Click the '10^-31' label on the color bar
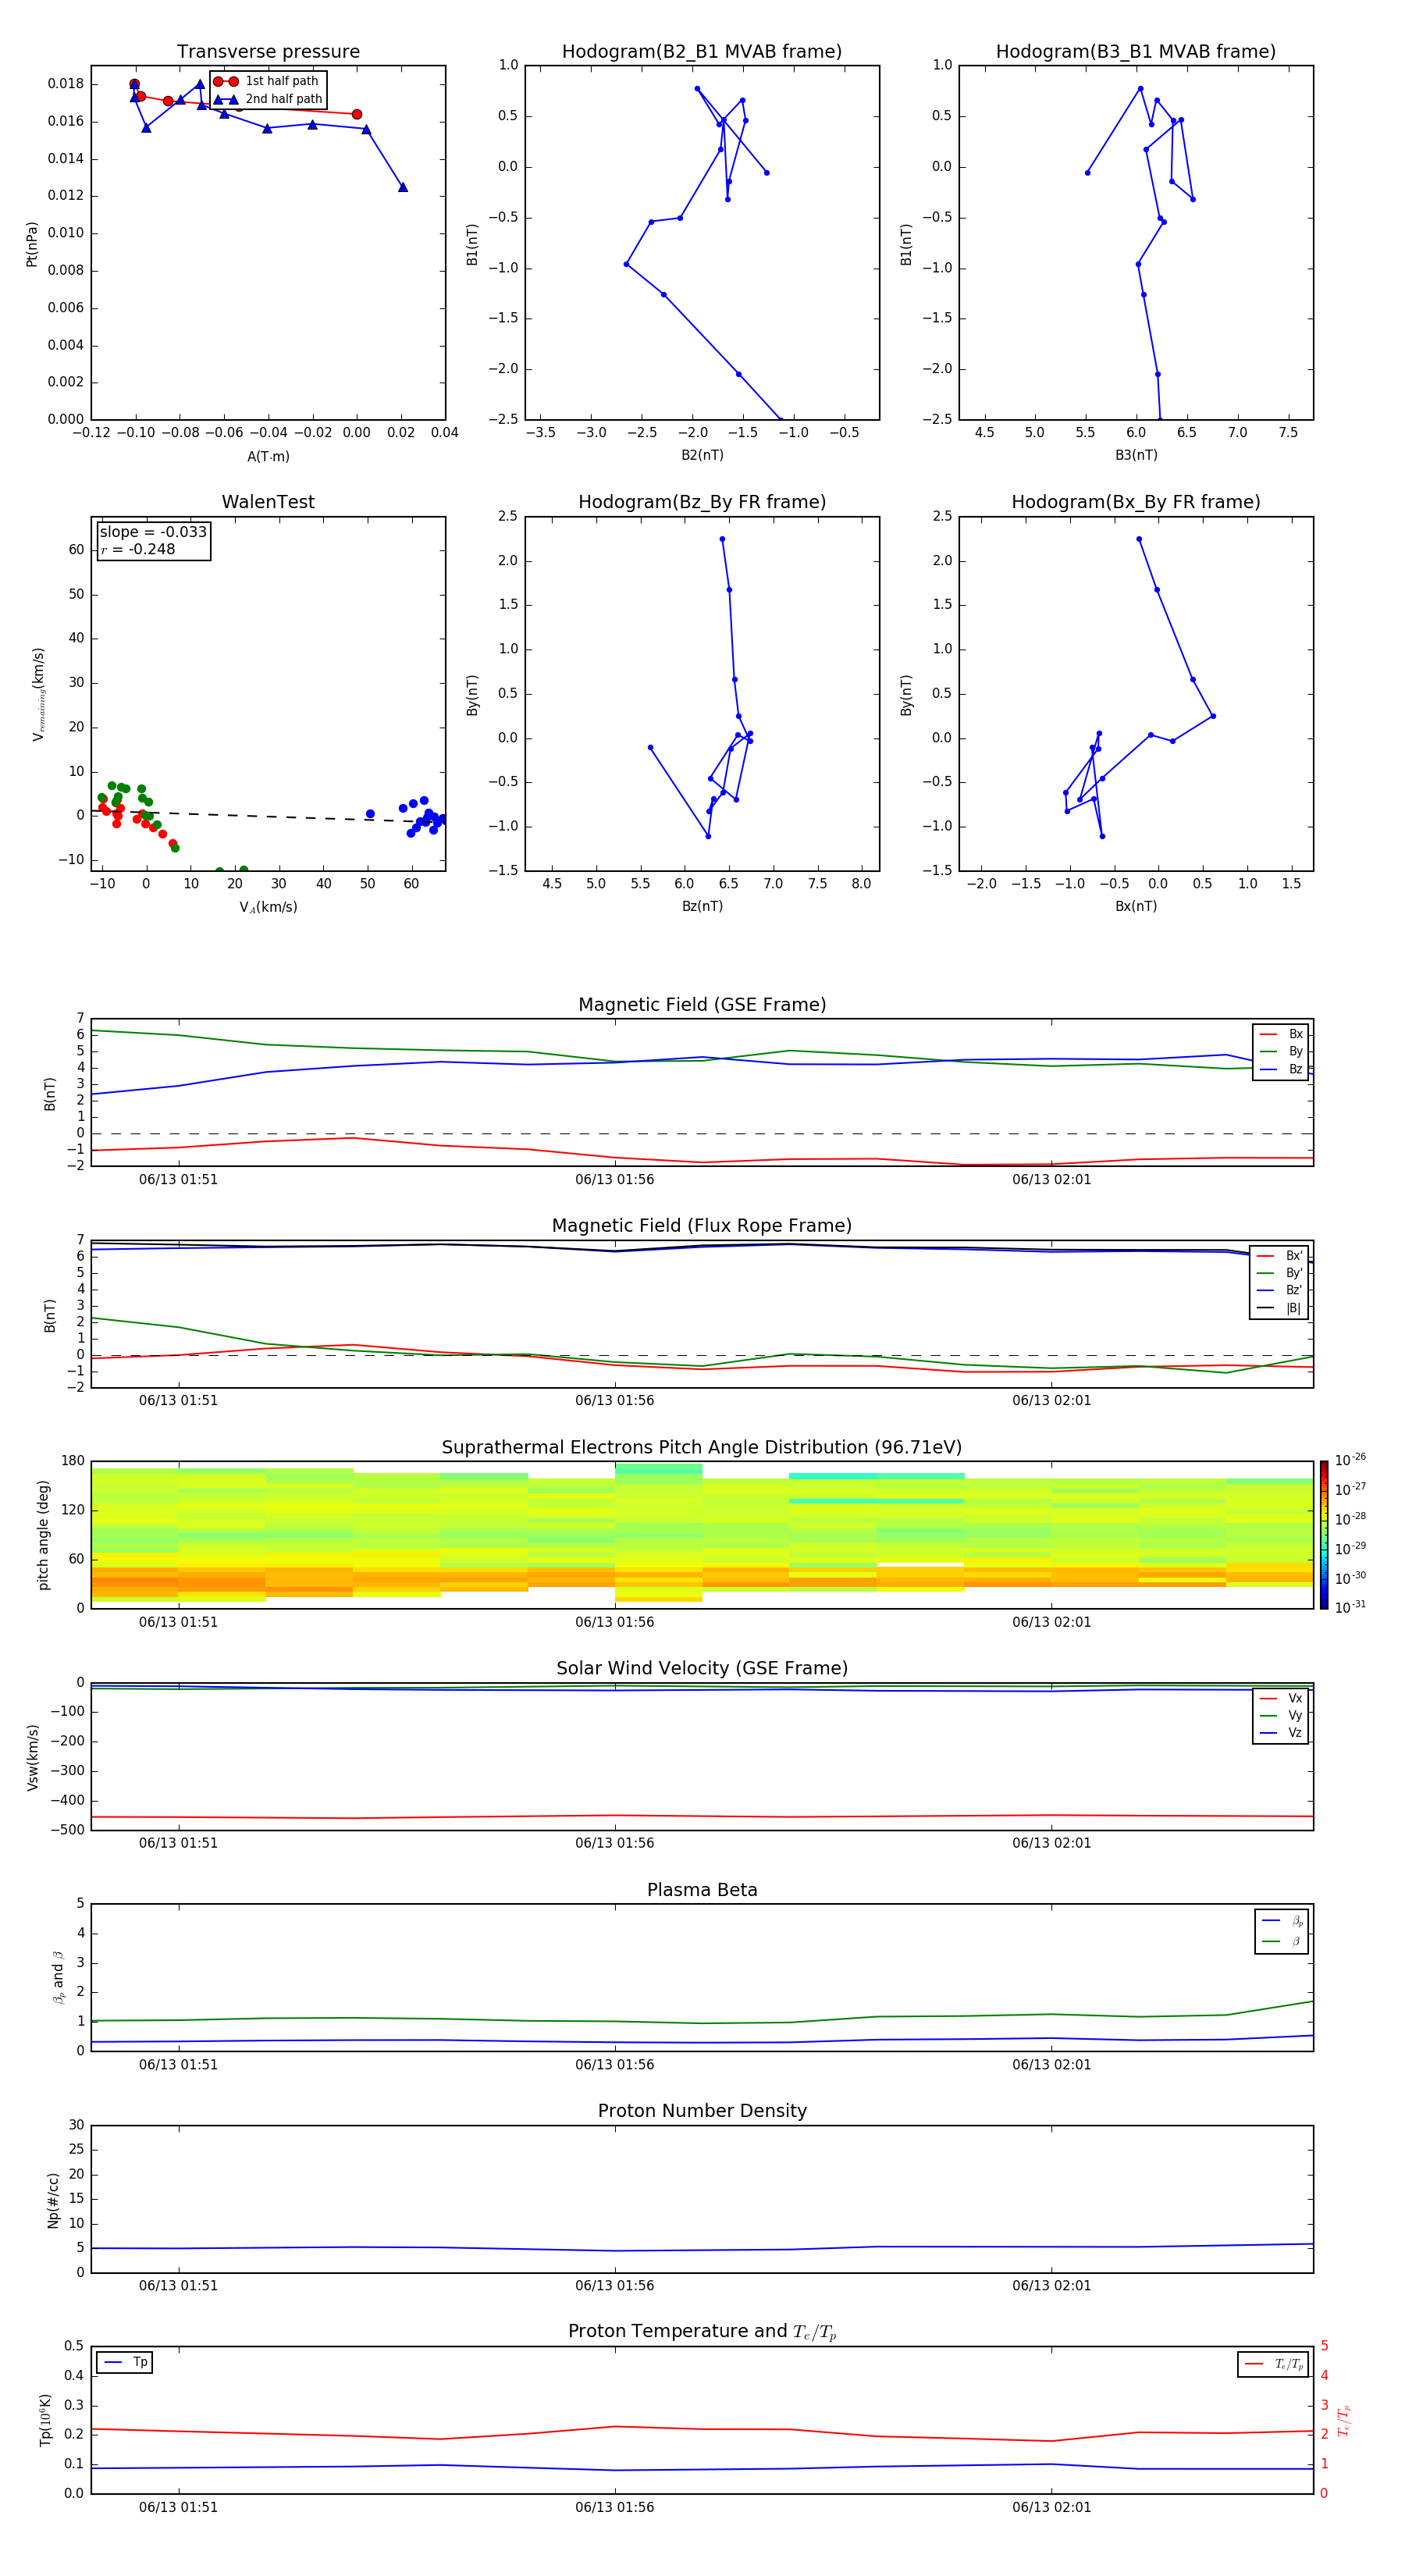Screen dimensions: 1405x2576 pyautogui.click(x=1350, y=1607)
